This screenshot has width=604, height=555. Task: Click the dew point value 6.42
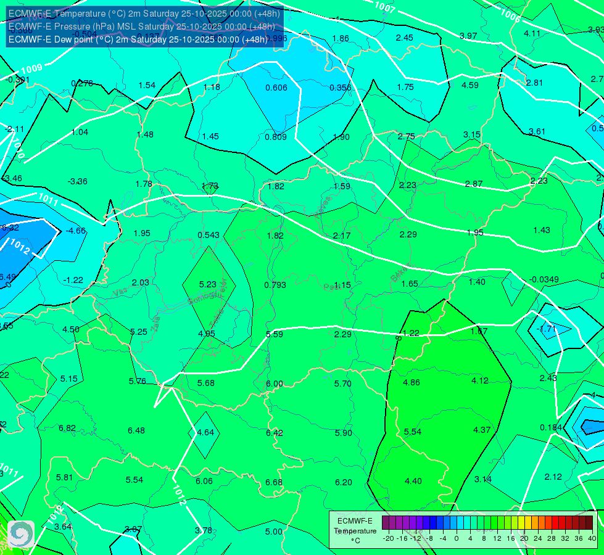[x=275, y=434]
